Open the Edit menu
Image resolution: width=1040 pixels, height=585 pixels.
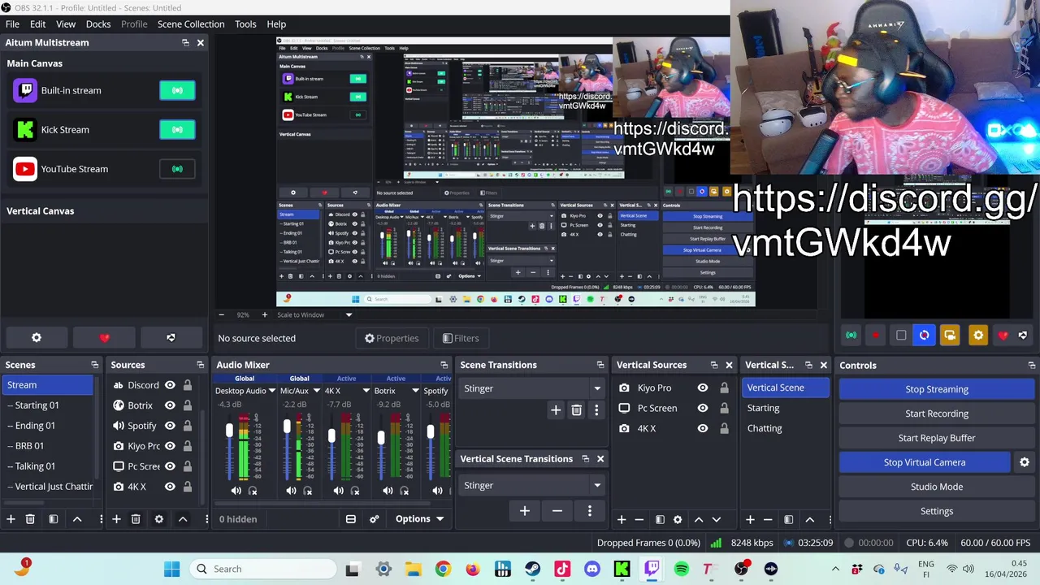pyautogui.click(x=37, y=24)
